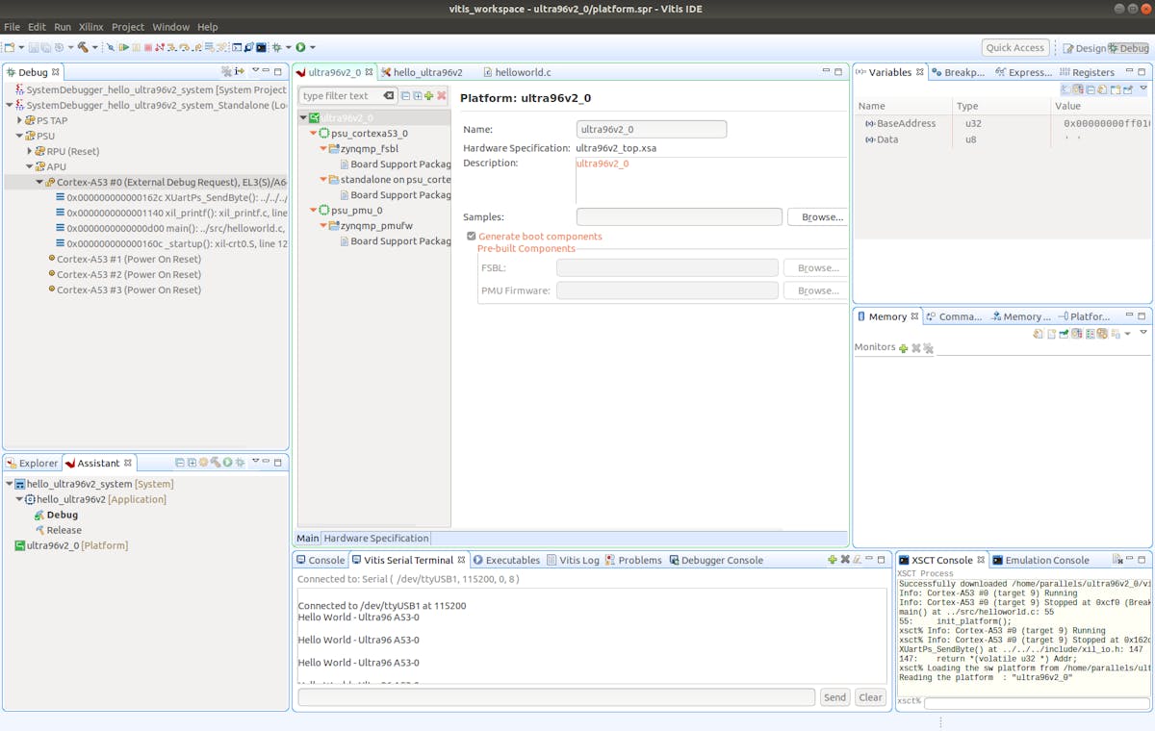Click the red X delete icon beside platform filter

pos(442,96)
